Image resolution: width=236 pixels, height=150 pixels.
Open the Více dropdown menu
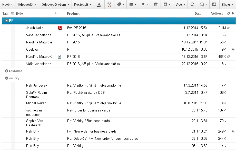point(180,4)
